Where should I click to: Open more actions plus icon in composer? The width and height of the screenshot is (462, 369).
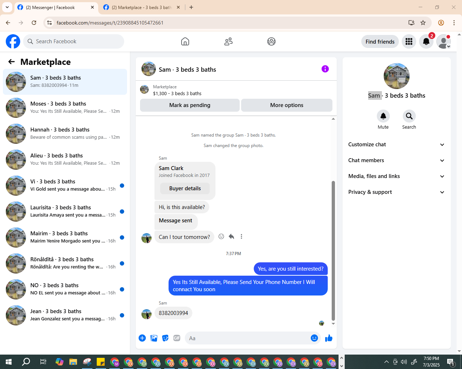pos(142,338)
